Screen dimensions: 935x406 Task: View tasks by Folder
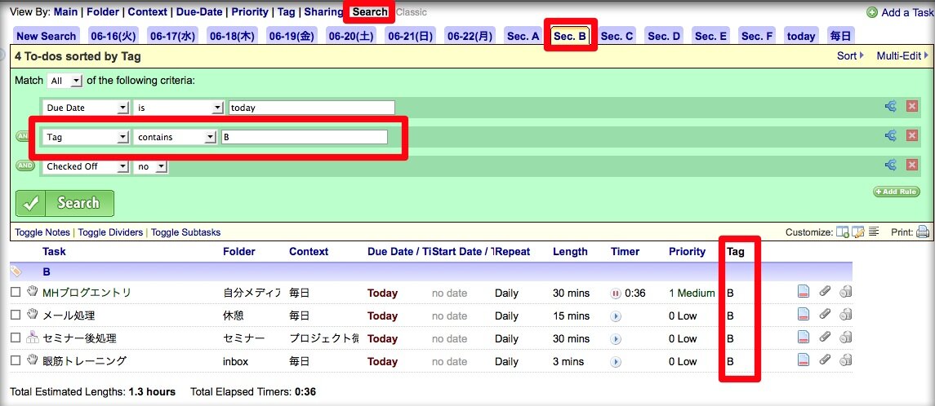pos(103,12)
